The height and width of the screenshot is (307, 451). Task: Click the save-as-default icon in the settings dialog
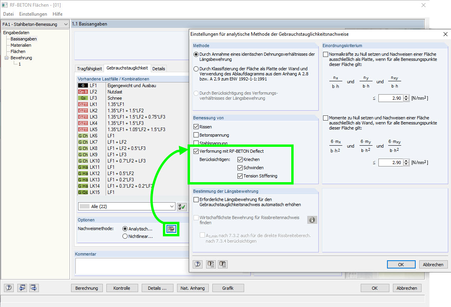(x=210, y=264)
